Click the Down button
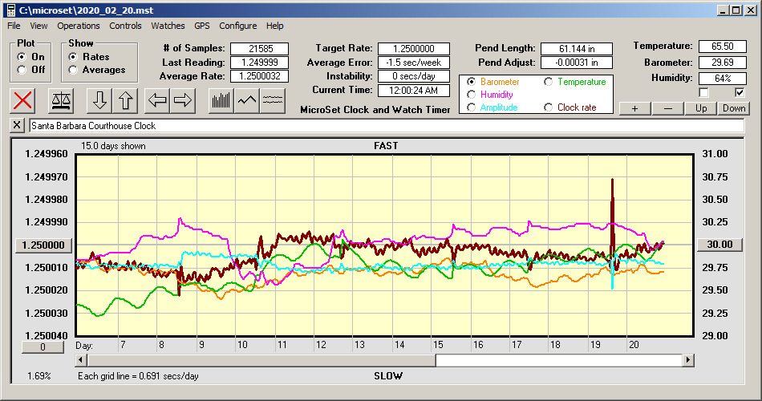Viewport: 762px width, 401px height. [734, 108]
